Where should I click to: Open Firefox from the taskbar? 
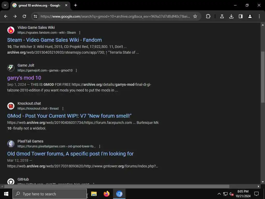[106, 194]
